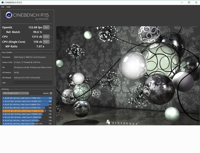The image size is (200, 153).
Task: Select ranking row Intel Core i7-3770
Action: pos(27,120)
